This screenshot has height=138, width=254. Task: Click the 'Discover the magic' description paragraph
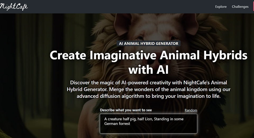coord(148,89)
